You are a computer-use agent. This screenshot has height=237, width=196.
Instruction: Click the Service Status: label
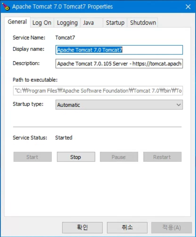click(x=30, y=138)
